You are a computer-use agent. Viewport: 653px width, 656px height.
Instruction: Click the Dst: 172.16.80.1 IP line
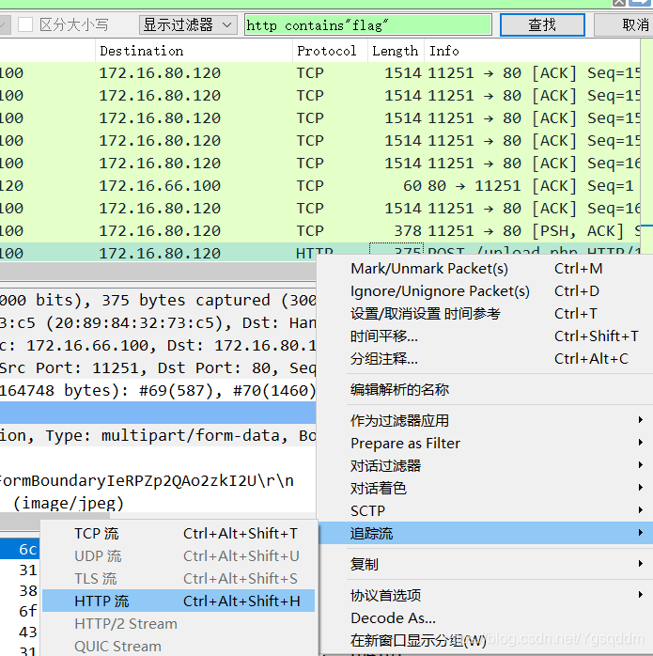(158, 346)
